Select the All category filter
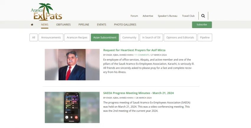The image size is (251, 128). pyautogui.click(x=34, y=37)
